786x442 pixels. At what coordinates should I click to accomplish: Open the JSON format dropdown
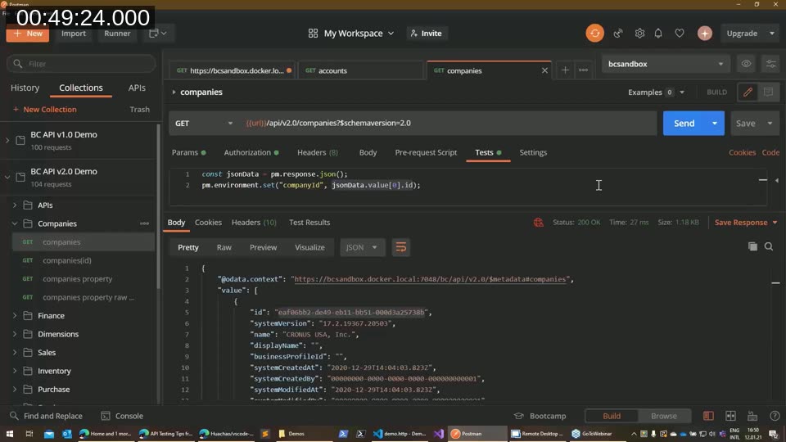pos(361,247)
